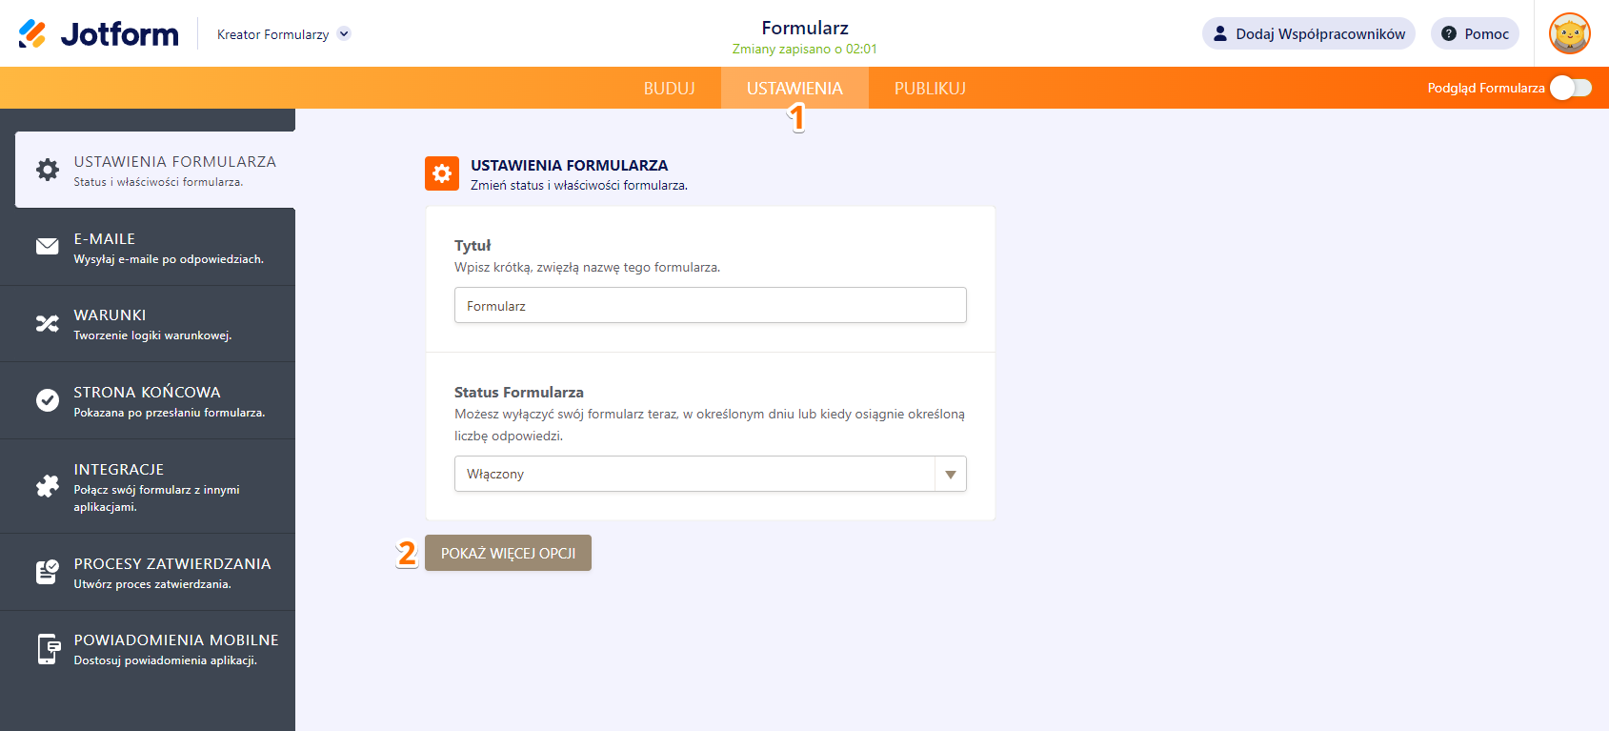Click the Status Formularza dropdown arrow
1609x731 pixels.
[x=949, y=473]
